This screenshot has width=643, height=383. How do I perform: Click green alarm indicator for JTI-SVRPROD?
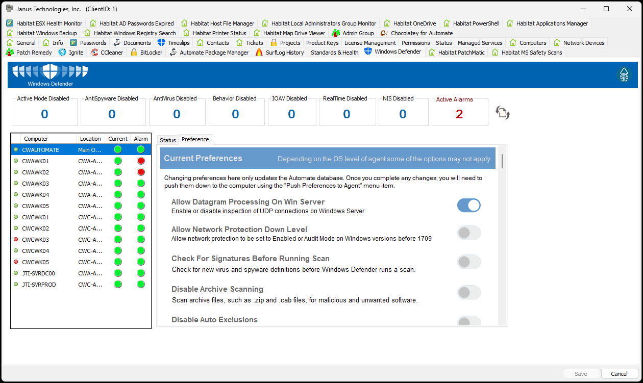coord(141,285)
